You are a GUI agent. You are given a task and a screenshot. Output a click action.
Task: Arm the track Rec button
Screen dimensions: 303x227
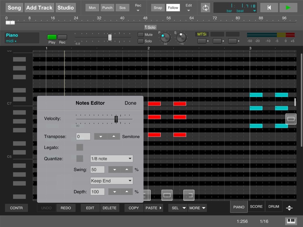(62, 37)
